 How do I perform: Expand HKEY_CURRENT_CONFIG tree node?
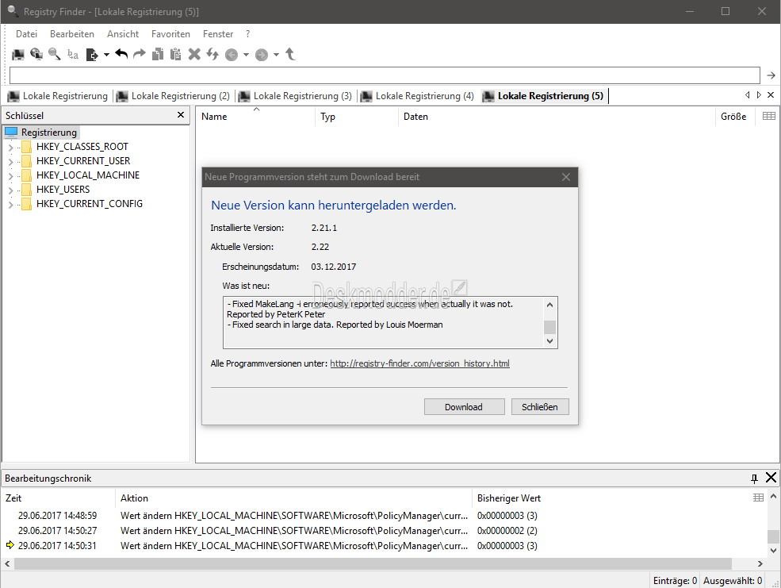pyautogui.click(x=10, y=204)
